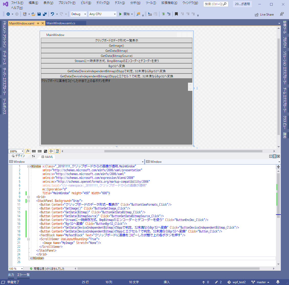This screenshot has height=285, width=289.
Task: Save the current file with floppy icon
Action: pyautogui.click(x=39, y=14)
